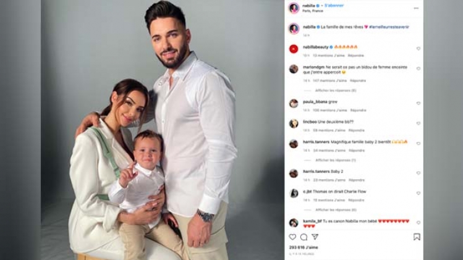The height and width of the screenshot is (260, 463).
Task: Expand replies under the c.jbt comment
Action: pyautogui.click(x=336, y=210)
